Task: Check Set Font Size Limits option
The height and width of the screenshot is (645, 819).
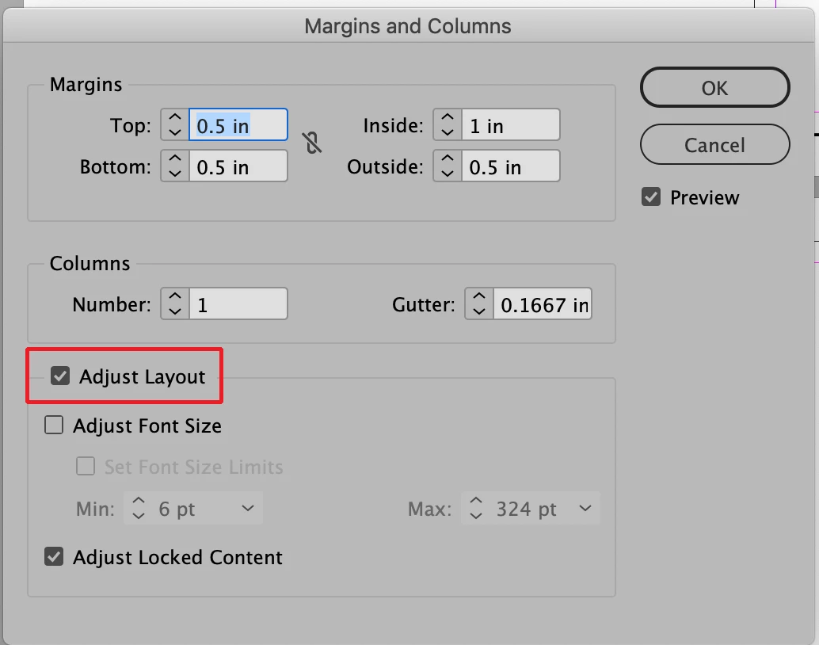Action: click(x=86, y=466)
